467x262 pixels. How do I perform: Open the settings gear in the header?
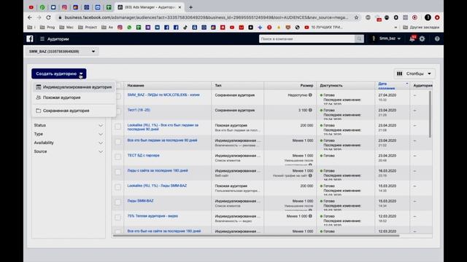point(422,39)
